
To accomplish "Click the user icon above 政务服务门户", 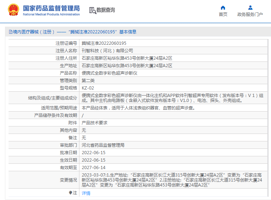I will (x=250, y=7).
